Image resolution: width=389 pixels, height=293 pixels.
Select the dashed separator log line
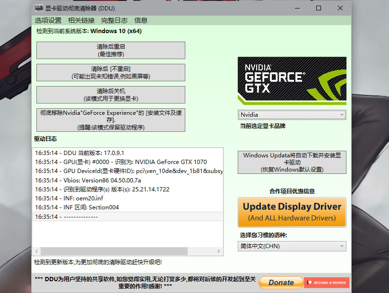click(x=128, y=216)
